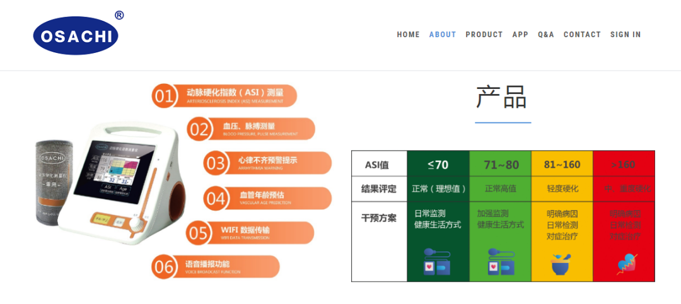
Task: Click the ASI值 header cell
Action: [379, 165]
